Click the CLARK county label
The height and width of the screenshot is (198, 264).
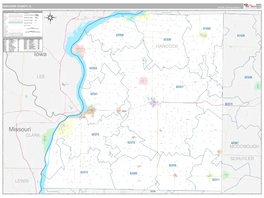tap(33, 135)
